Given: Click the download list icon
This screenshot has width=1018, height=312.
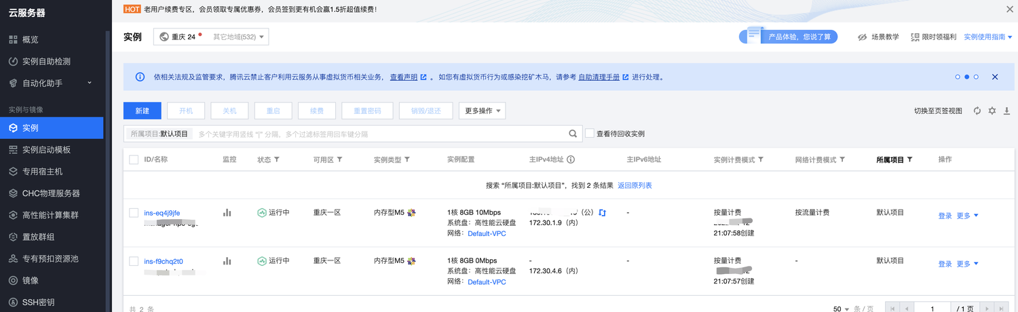Looking at the screenshot, I should click(1007, 111).
